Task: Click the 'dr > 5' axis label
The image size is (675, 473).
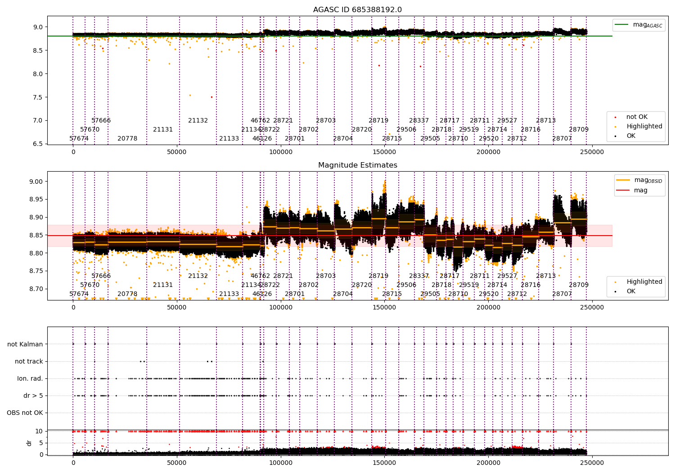Action: coord(33,396)
